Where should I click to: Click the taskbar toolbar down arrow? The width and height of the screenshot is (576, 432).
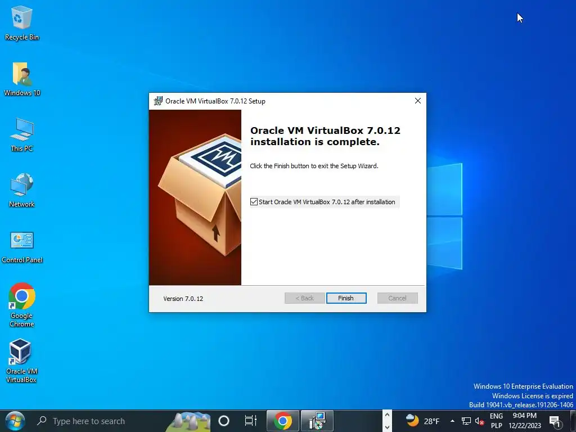[387, 427]
